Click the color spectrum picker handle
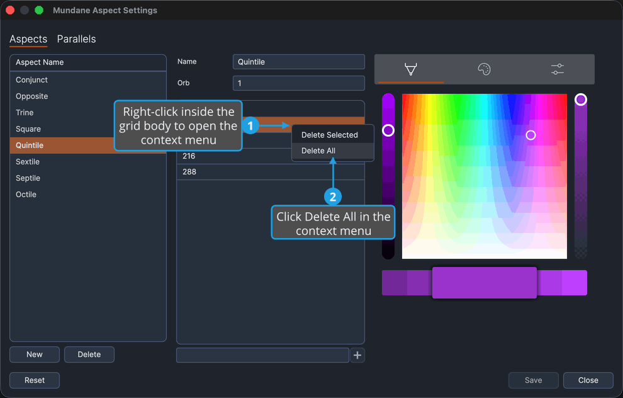This screenshot has width=623, height=398. pos(530,135)
